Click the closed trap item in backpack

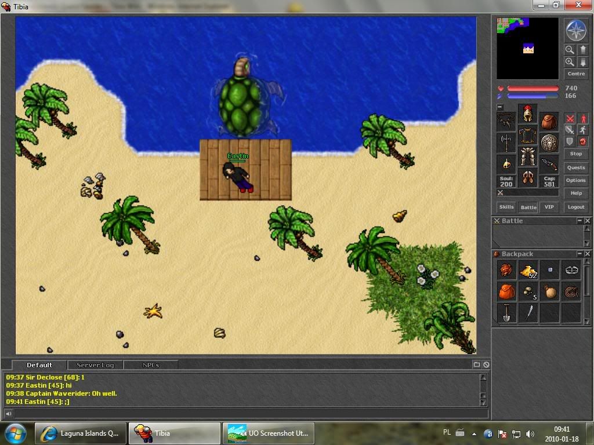571,270
